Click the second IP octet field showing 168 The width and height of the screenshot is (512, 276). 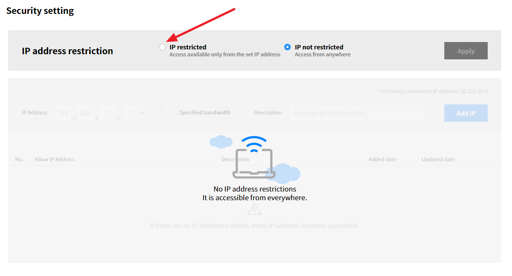85,113
